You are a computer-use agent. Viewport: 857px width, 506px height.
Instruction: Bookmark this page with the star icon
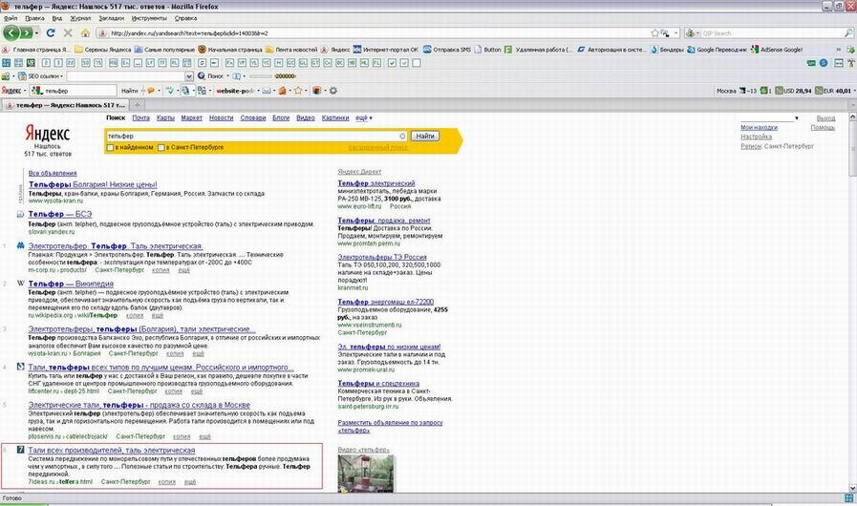(654, 33)
